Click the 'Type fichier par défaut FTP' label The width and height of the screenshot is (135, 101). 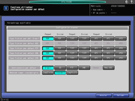coord(24,48)
